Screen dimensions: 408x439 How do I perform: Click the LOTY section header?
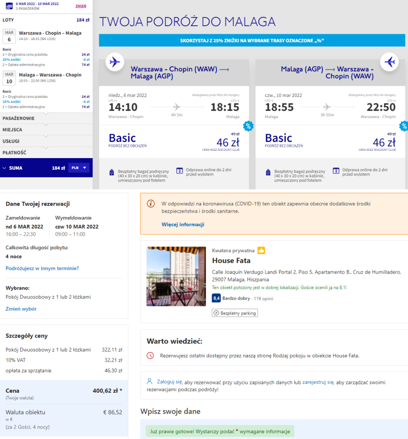click(46, 20)
